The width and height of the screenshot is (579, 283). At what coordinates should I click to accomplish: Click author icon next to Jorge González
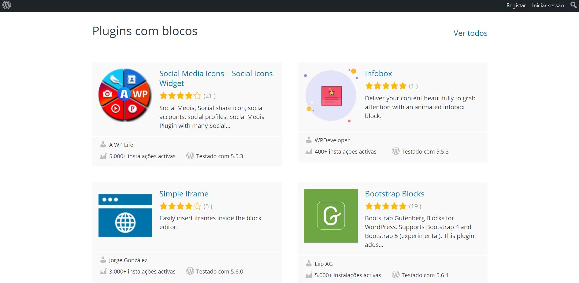pos(103,260)
